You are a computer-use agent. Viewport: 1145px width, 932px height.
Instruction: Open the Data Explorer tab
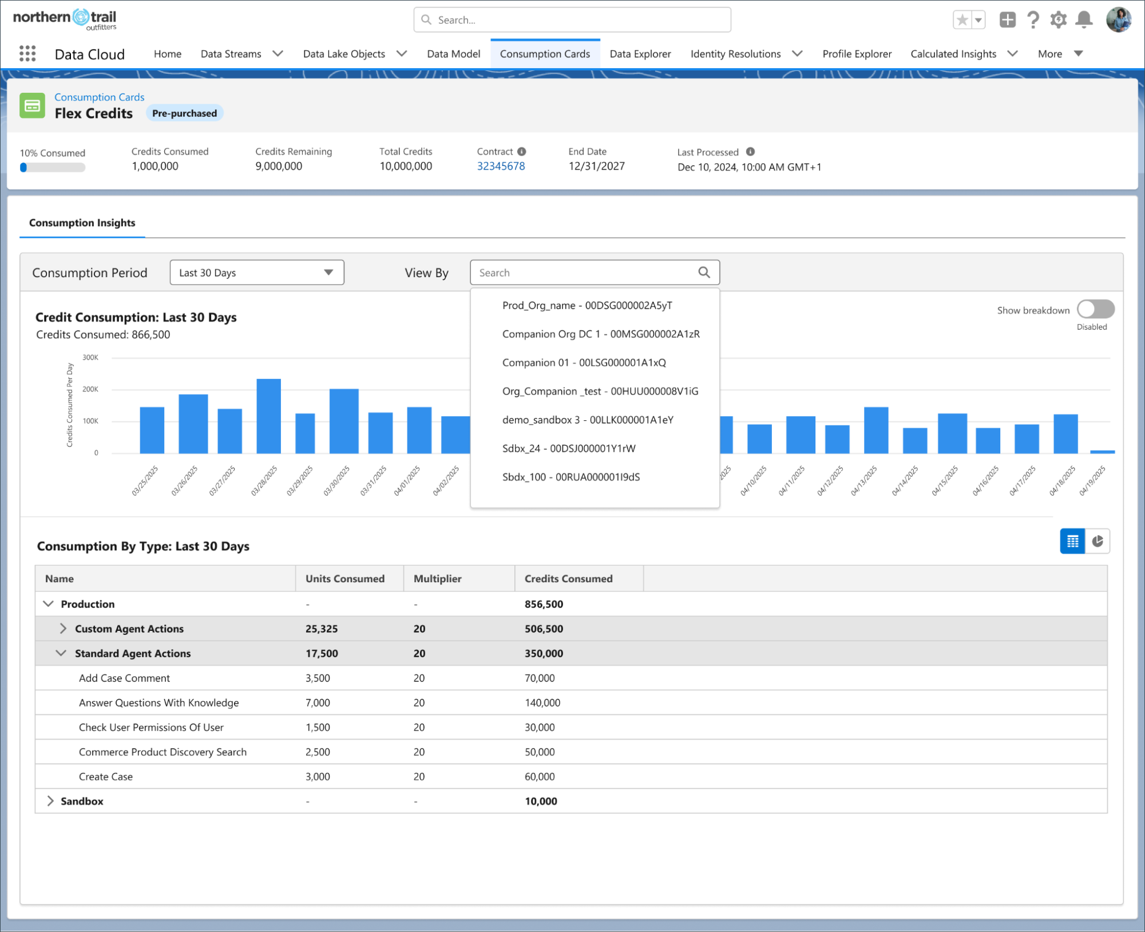click(x=640, y=54)
